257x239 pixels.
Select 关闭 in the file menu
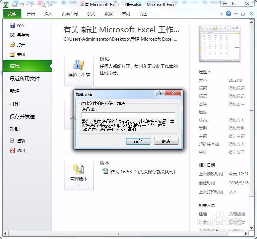click(17, 54)
